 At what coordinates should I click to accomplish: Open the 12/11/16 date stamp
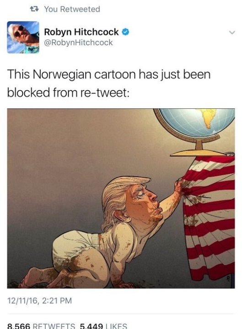point(23,301)
